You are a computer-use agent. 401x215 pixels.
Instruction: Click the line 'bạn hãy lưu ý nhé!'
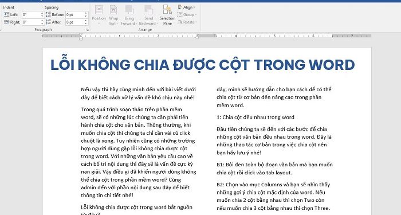(239, 153)
